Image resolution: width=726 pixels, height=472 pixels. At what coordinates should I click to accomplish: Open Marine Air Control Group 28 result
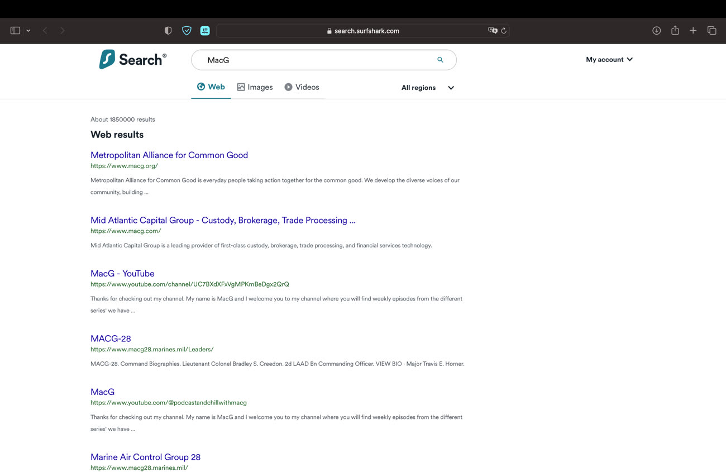(145, 457)
